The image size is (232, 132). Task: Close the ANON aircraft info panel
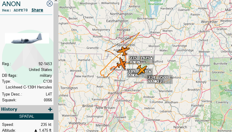coord(50,4)
